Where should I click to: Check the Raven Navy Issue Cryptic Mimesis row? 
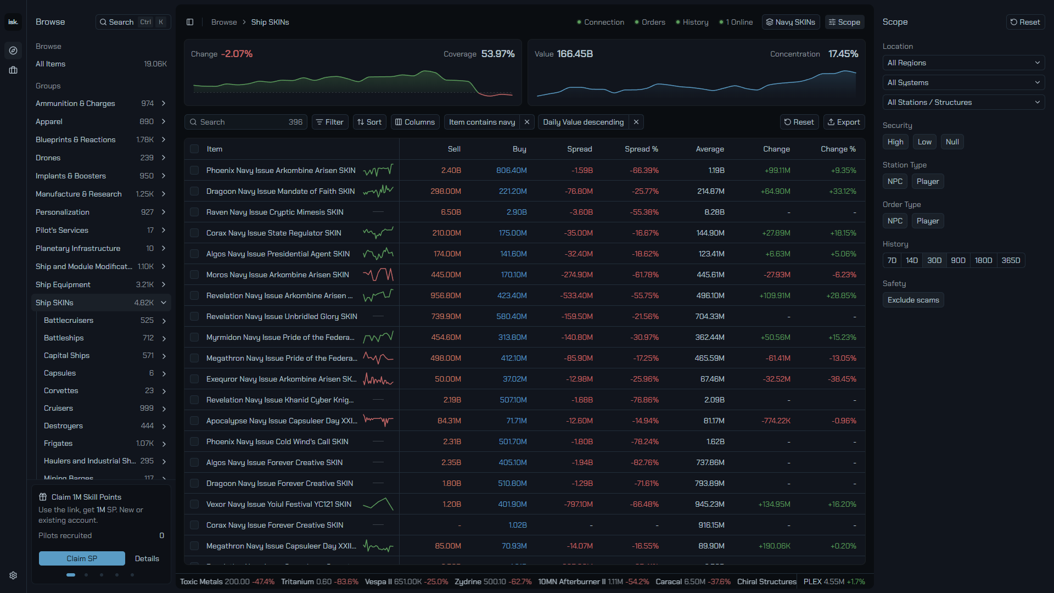click(194, 212)
